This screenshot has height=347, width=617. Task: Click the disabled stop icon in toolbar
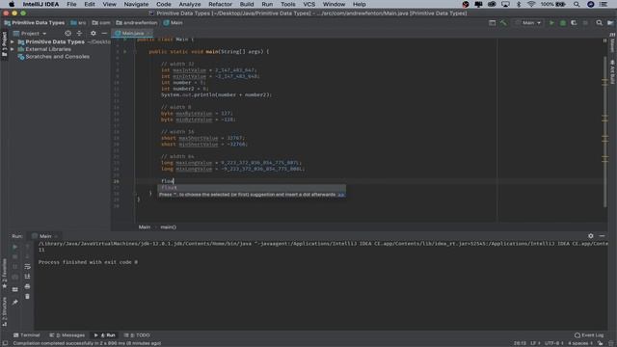pyautogui.click(x=585, y=23)
